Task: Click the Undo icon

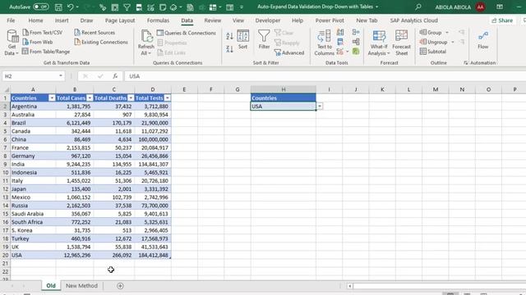Action: pyautogui.click(x=70, y=7)
